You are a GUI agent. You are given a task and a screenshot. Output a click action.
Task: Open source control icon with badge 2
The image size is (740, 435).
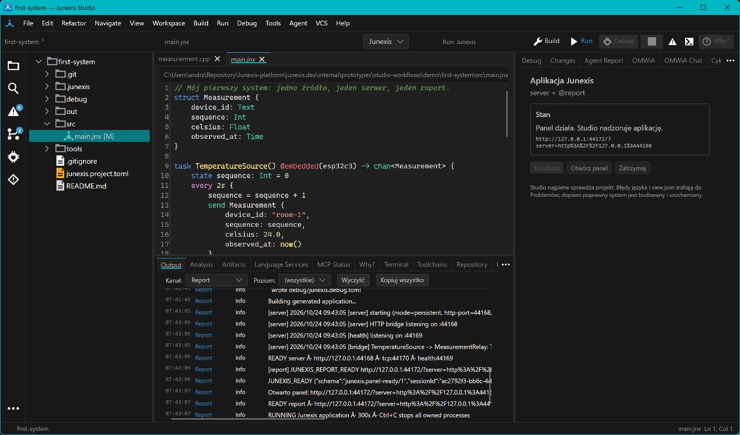click(14, 134)
